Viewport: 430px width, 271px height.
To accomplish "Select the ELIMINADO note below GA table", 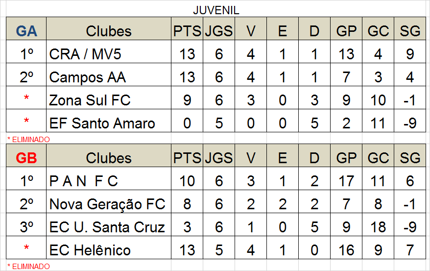I will 28,140.
